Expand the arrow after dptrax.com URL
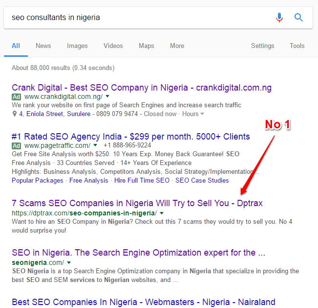This screenshot has height=308, width=318. tap(162, 213)
